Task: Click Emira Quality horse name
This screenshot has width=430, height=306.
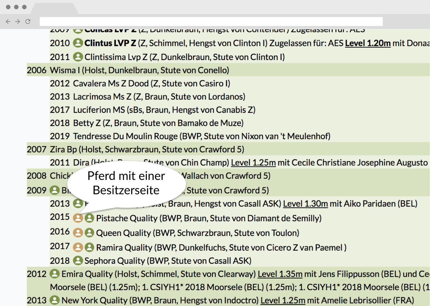Action: (87, 274)
